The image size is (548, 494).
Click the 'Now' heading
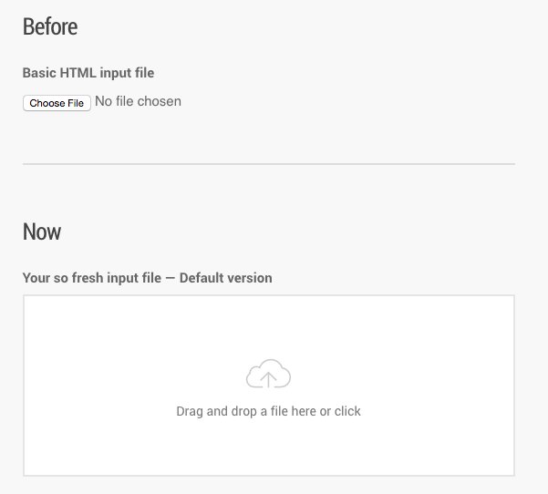point(42,232)
